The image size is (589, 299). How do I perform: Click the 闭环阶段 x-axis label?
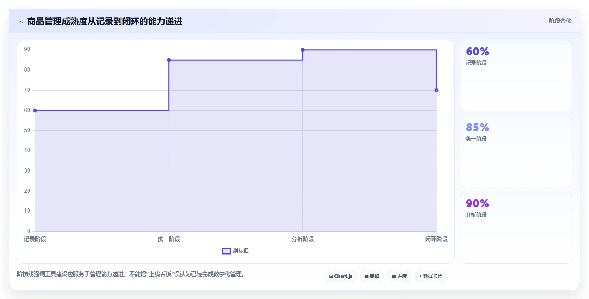coord(436,239)
